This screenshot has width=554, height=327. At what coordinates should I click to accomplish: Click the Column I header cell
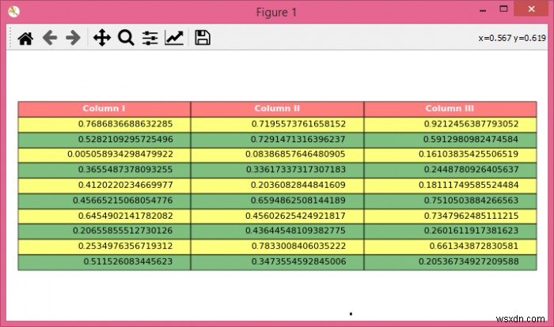click(x=104, y=109)
